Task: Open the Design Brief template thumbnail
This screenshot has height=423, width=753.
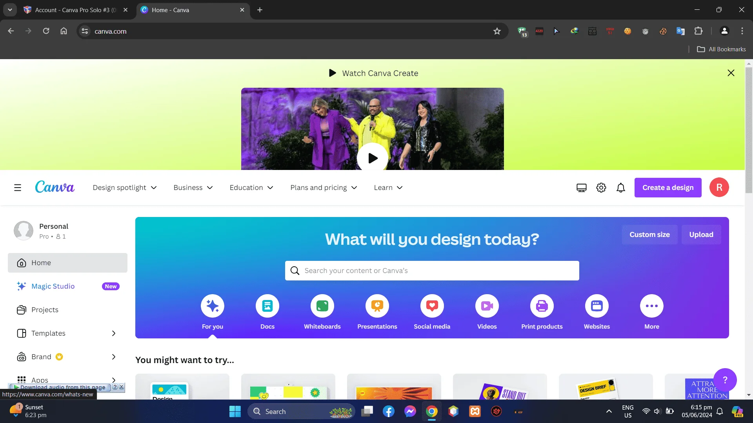Action: (x=606, y=387)
